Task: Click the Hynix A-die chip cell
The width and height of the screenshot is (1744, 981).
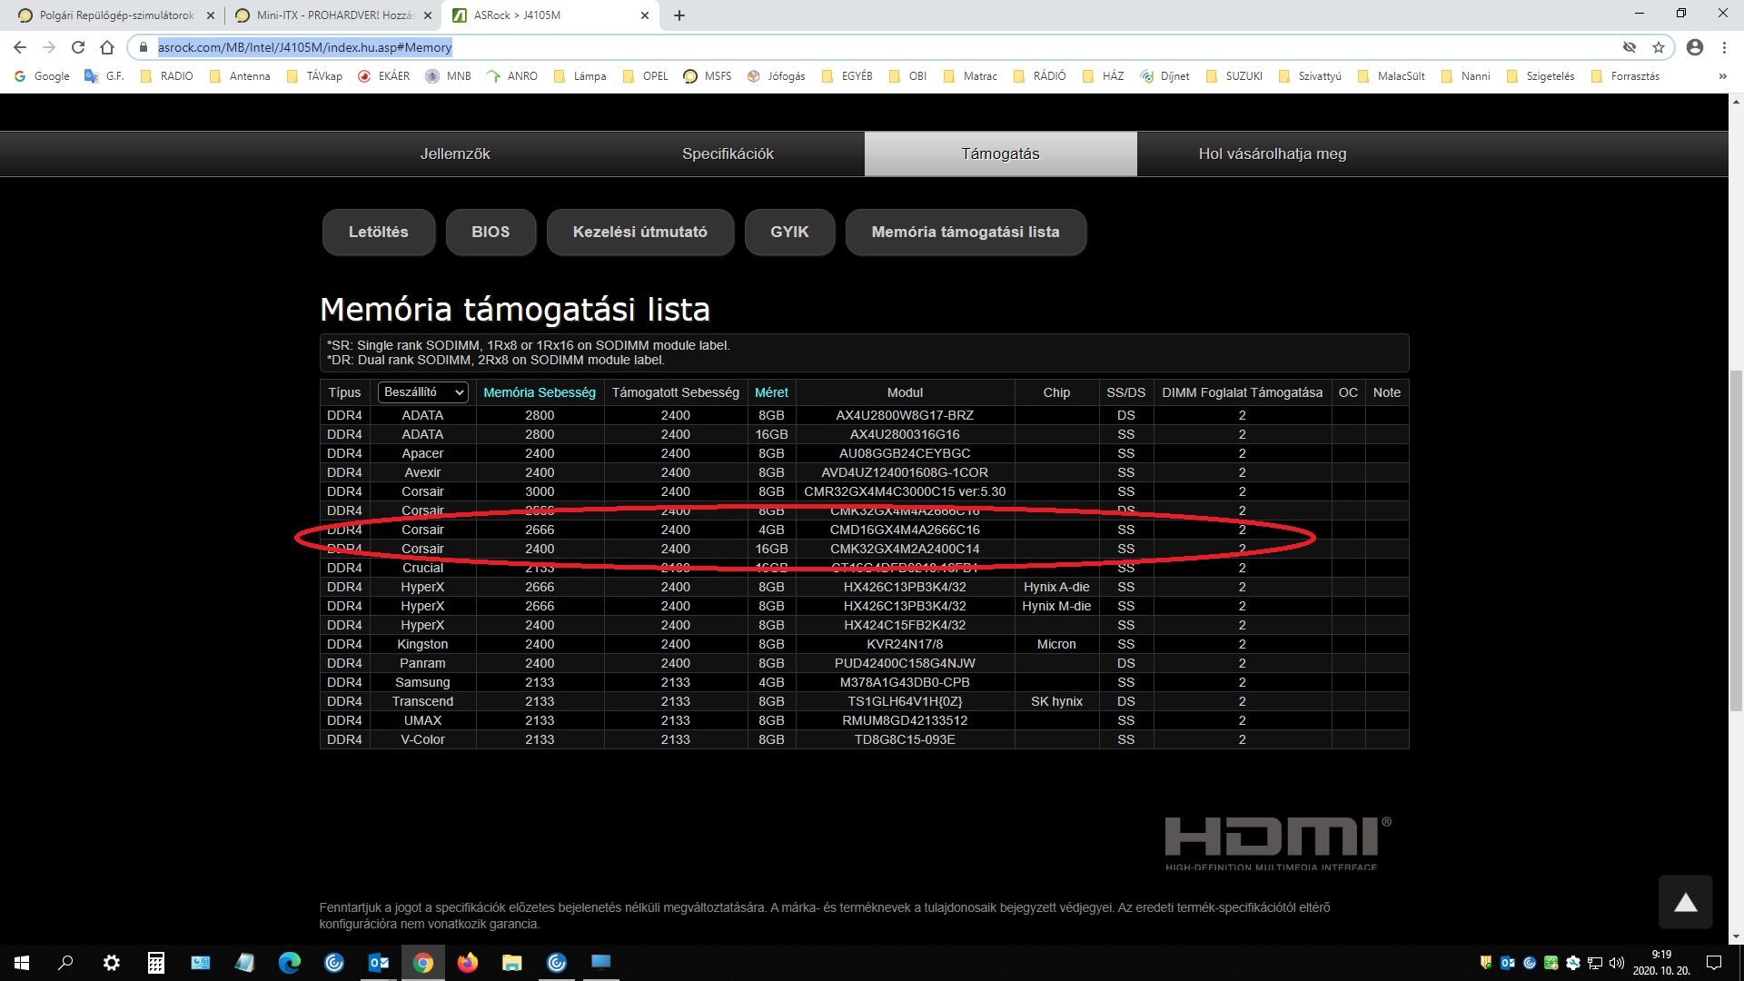Action: (x=1056, y=587)
